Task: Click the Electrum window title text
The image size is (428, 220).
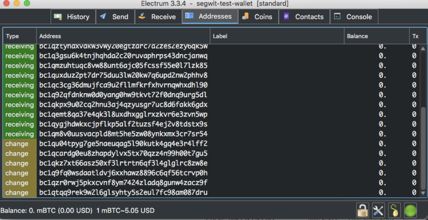Action: coord(215,3)
